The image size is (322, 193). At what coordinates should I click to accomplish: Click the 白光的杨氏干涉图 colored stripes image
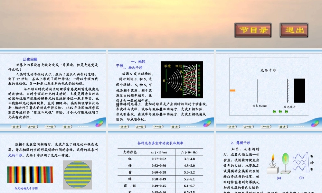pos(30,175)
